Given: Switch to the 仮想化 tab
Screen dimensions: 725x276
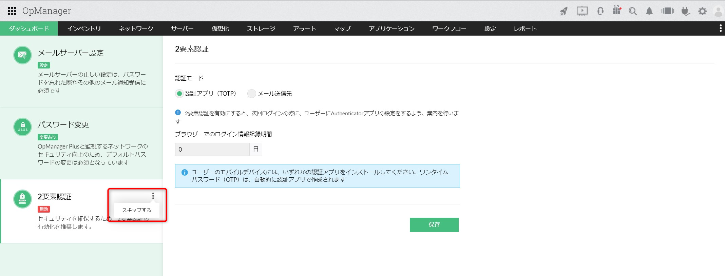Looking at the screenshot, I should tap(220, 28).
